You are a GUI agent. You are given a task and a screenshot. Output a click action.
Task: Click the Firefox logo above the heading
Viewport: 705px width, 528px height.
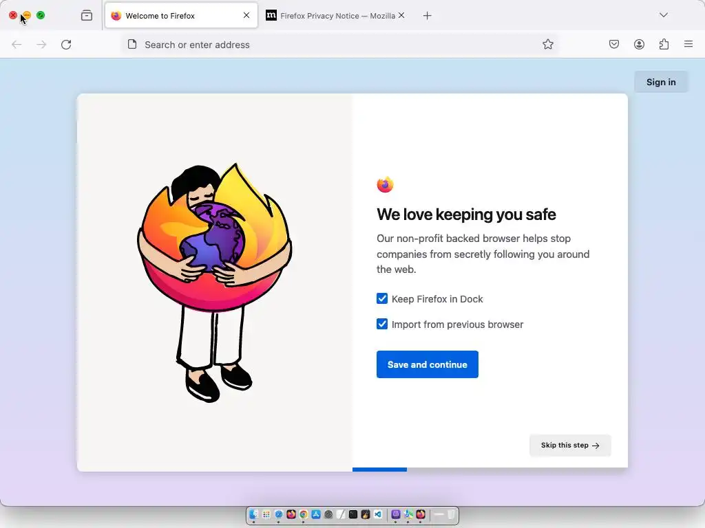(x=386, y=184)
